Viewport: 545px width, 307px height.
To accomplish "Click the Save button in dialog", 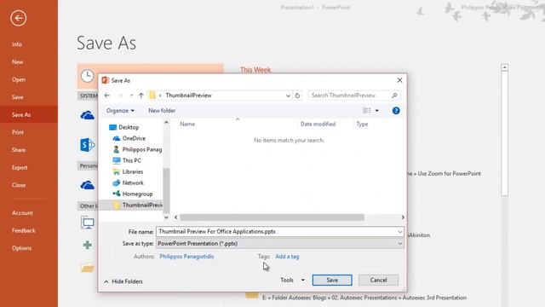I will [332, 281].
